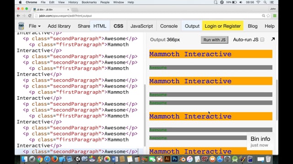The width and height of the screenshot is (293, 164).
Task: Click the output pane vertical scrollbar
Action: point(277,100)
